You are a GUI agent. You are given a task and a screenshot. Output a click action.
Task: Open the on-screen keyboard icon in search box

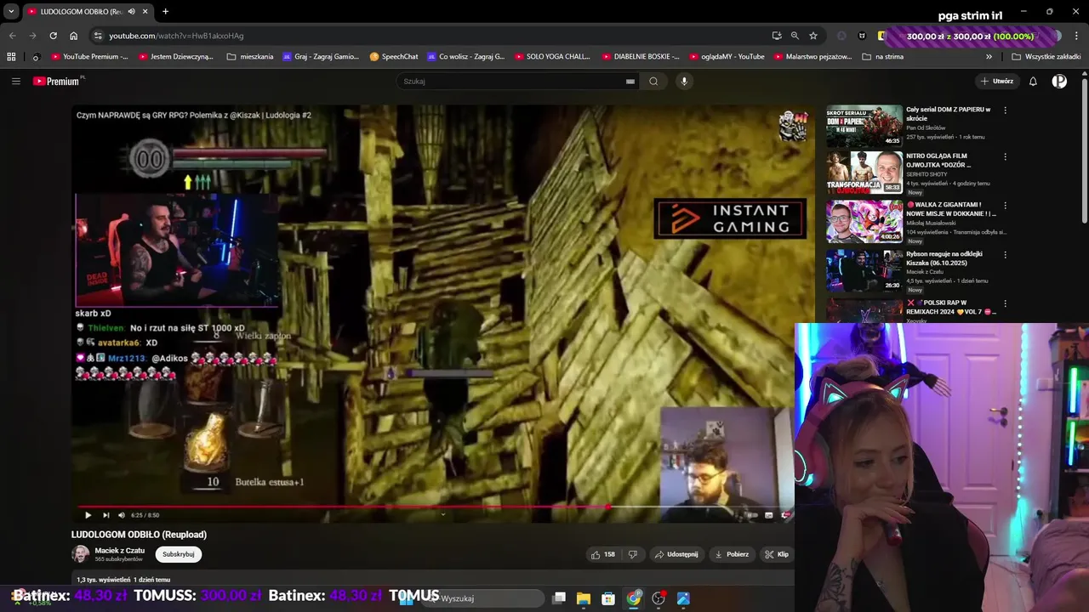point(630,82)
